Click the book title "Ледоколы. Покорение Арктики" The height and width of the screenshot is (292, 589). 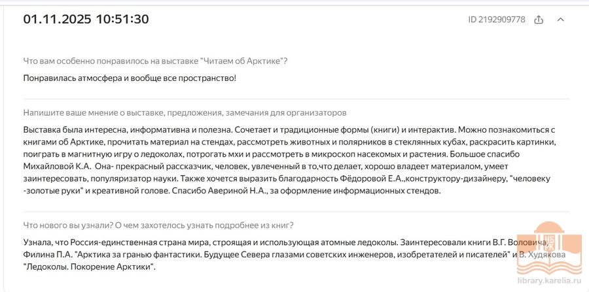click(89, 267)
